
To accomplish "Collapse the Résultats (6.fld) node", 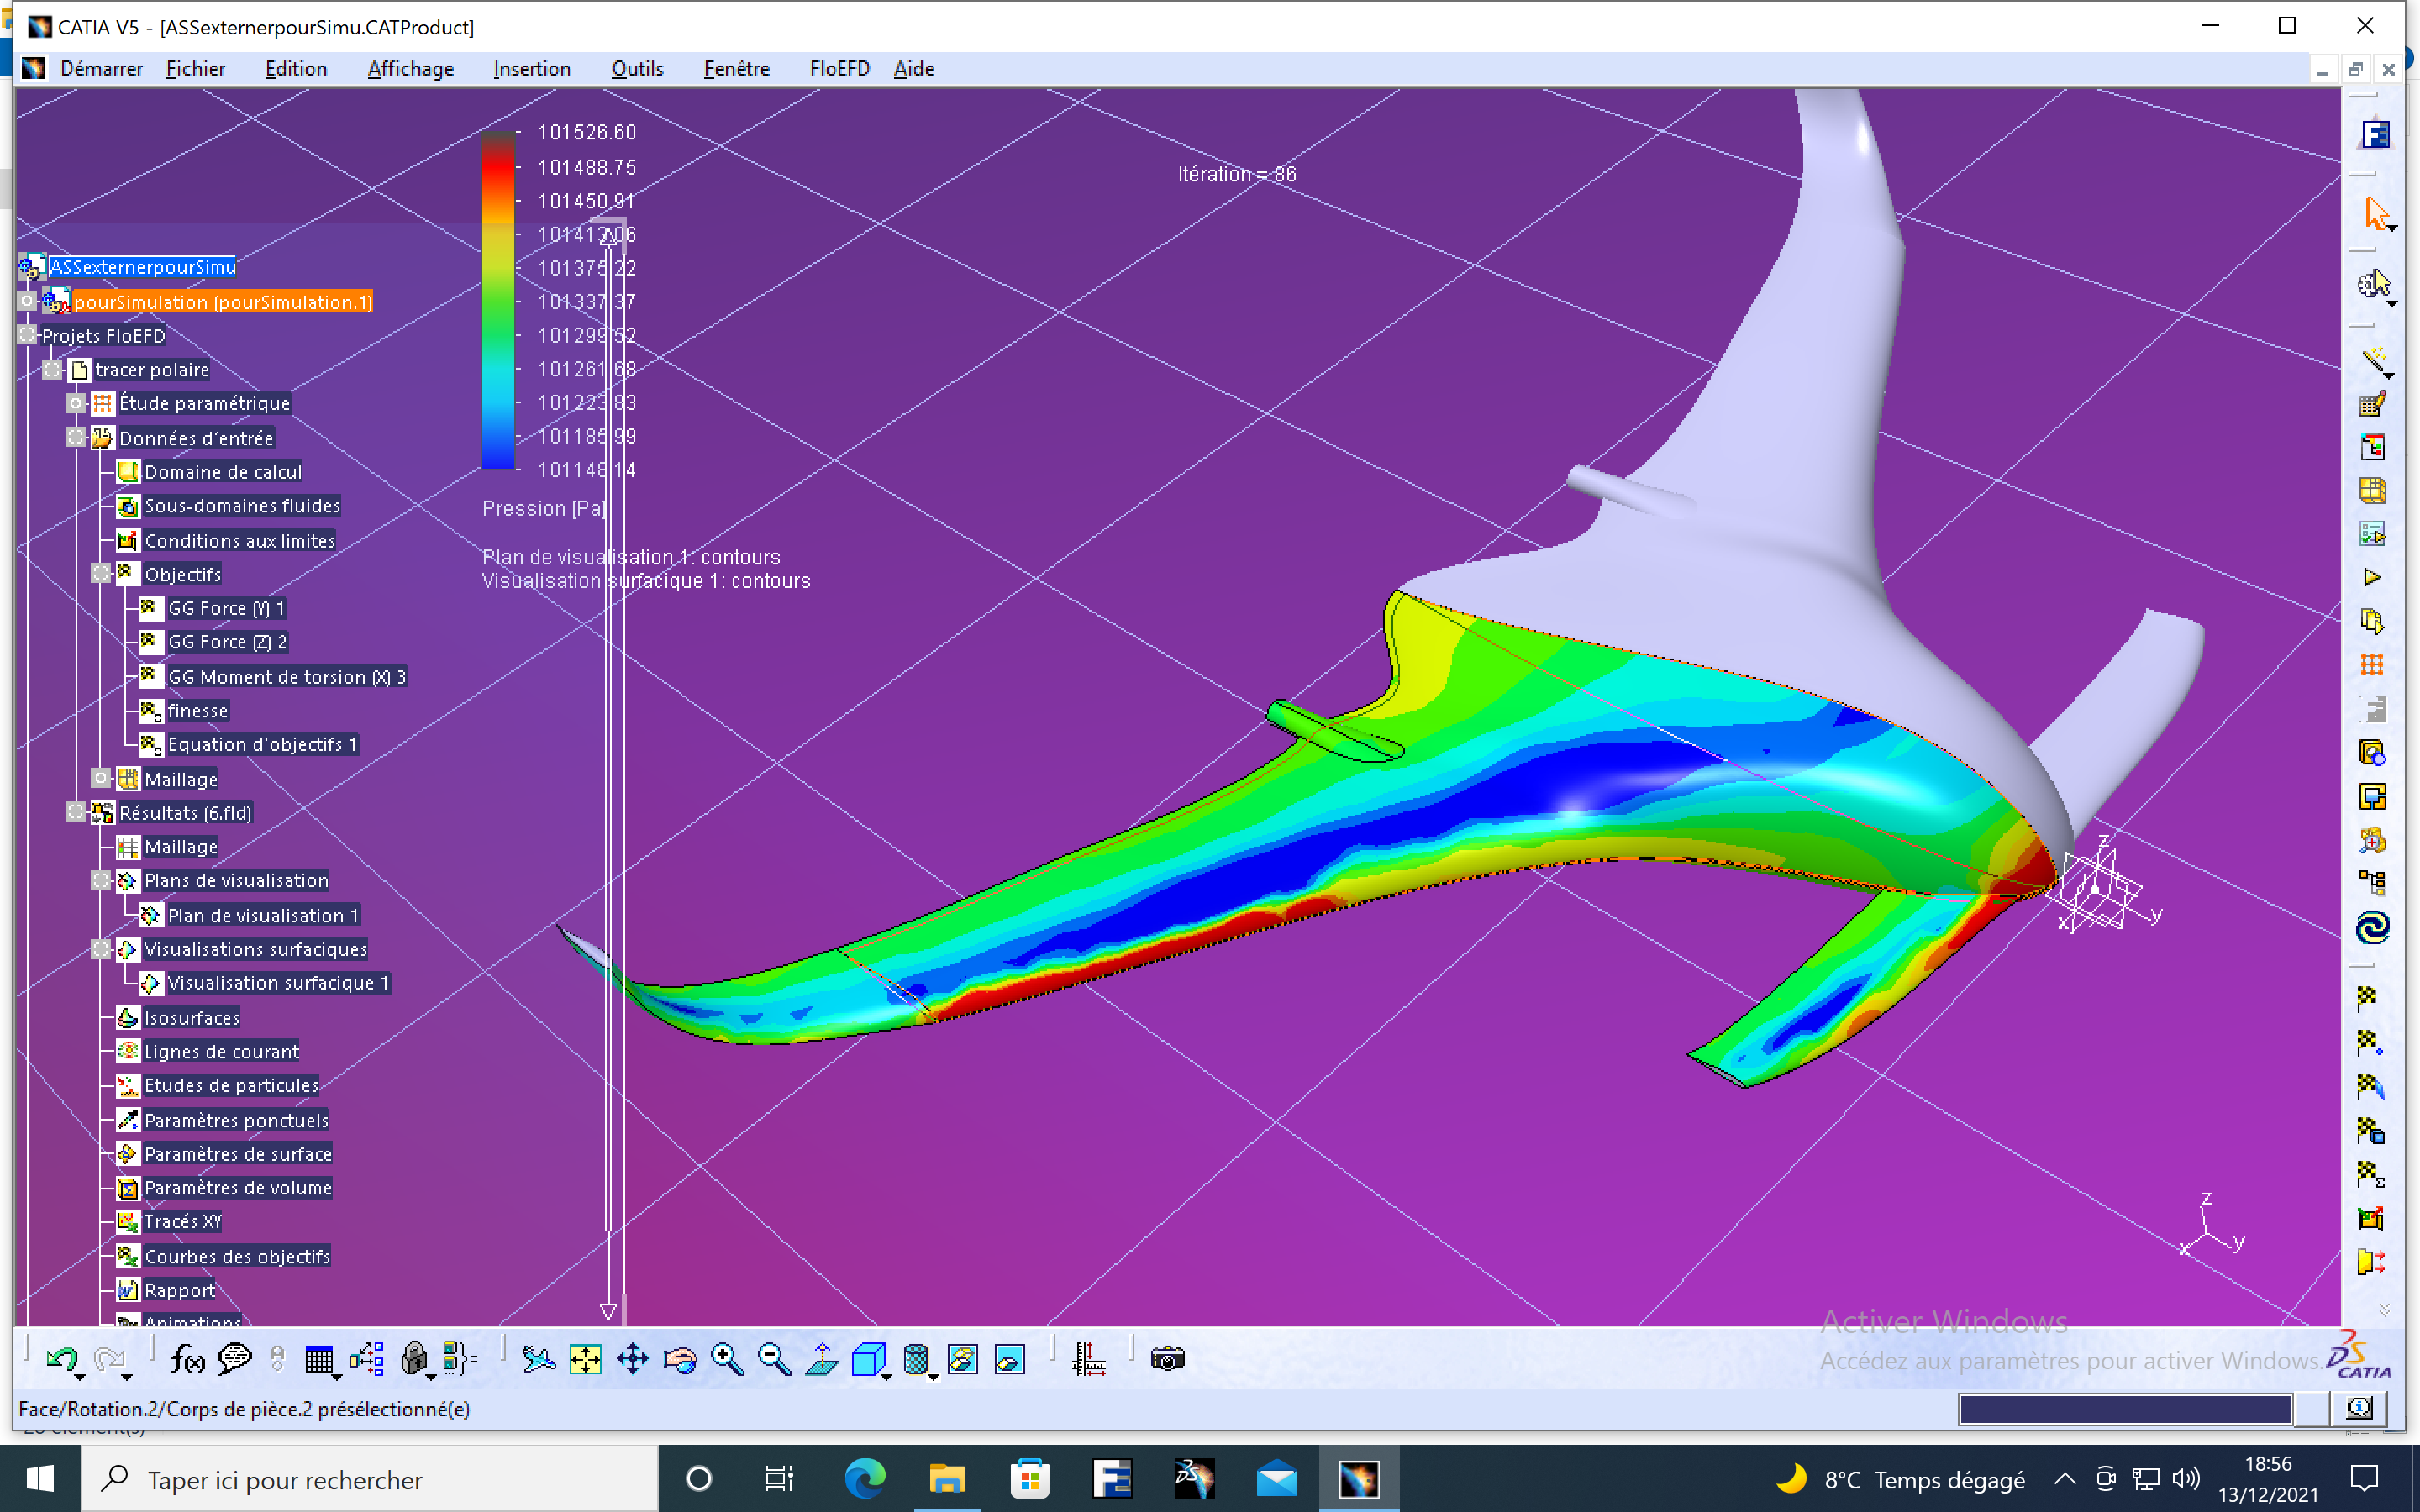I will pyautogui.click(x=75, y=811).
